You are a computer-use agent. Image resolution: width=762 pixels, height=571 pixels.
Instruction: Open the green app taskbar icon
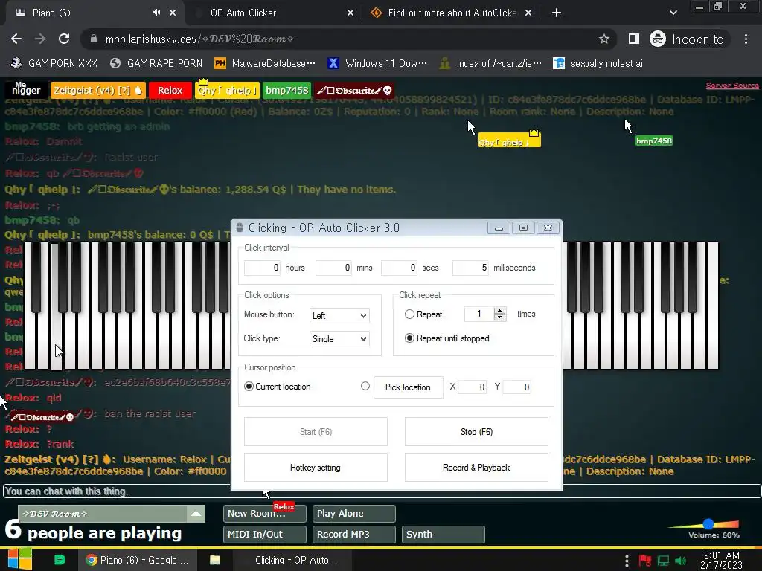(60, 560)
